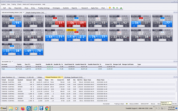Close the USD/JPY rate tile
Screen dimensions: 178x111
[x=64, y=16]
